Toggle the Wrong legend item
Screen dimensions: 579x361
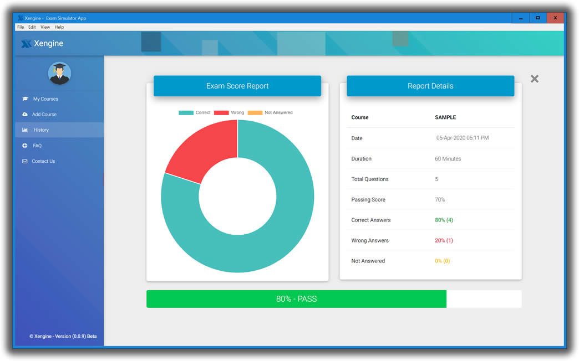coord(228,112)
